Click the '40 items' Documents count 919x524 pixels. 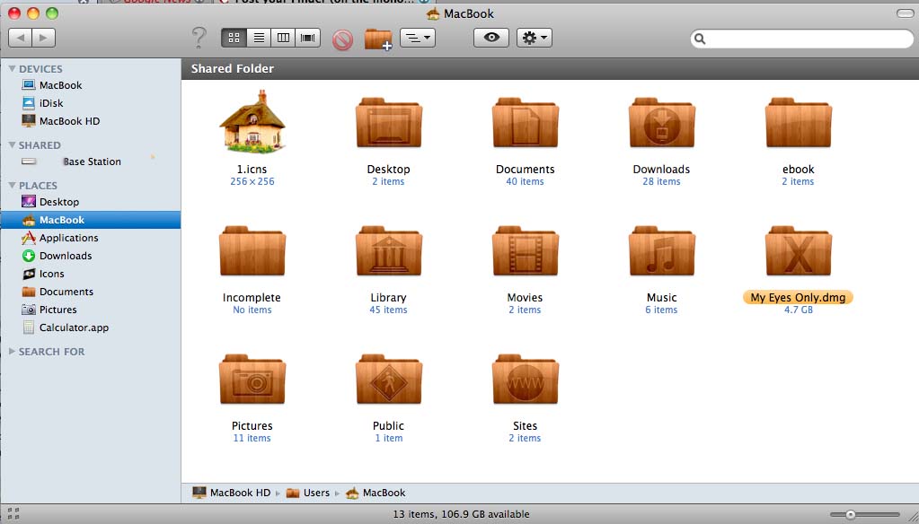tap(526, 181)
